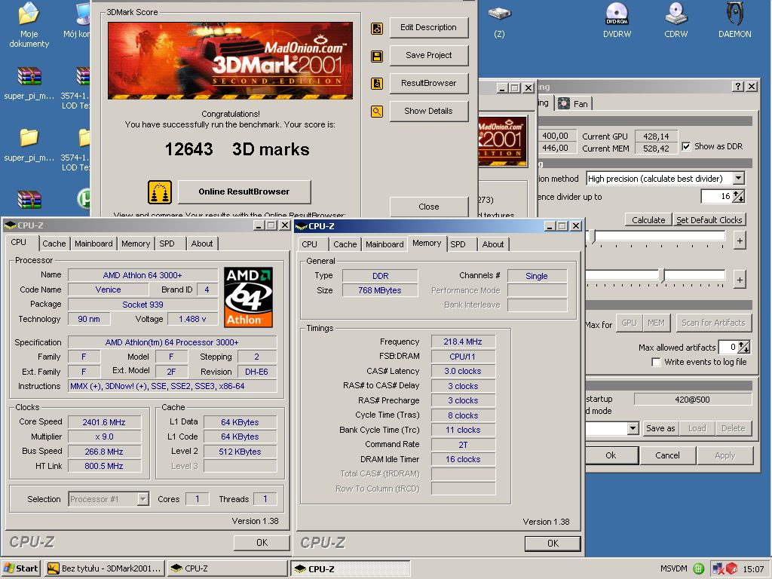This screenshot has height=579, width=772.
Task: Click the help question mark in tweaker dialog
Action: [737, 87]
